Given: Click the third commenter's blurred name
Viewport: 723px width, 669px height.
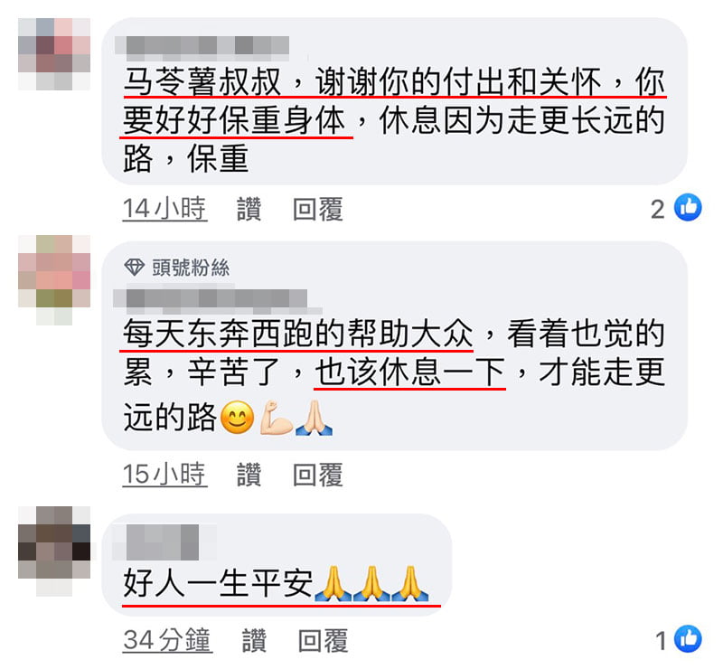Looking at the screenshot, I should (163, 542).
